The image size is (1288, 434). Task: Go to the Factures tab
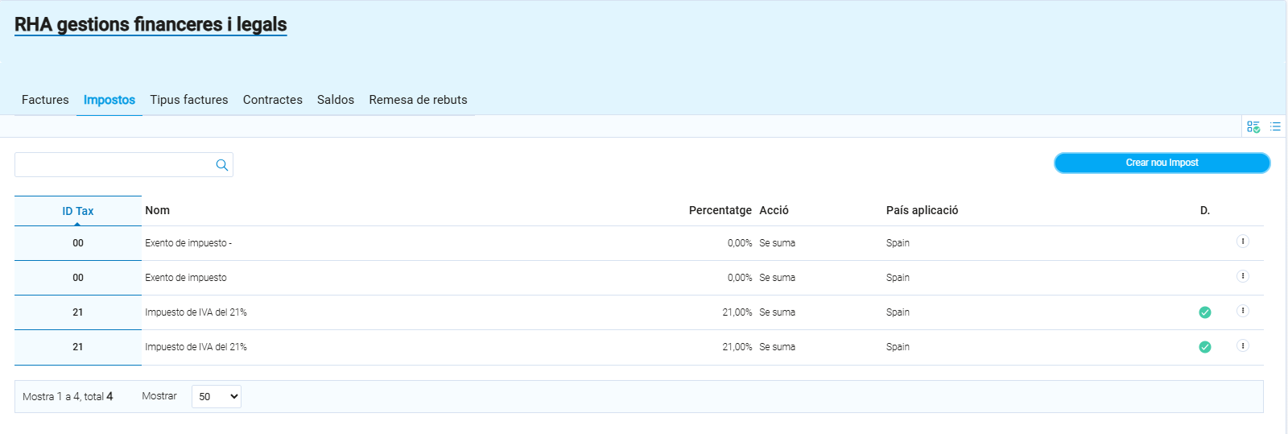coord(45,100)
